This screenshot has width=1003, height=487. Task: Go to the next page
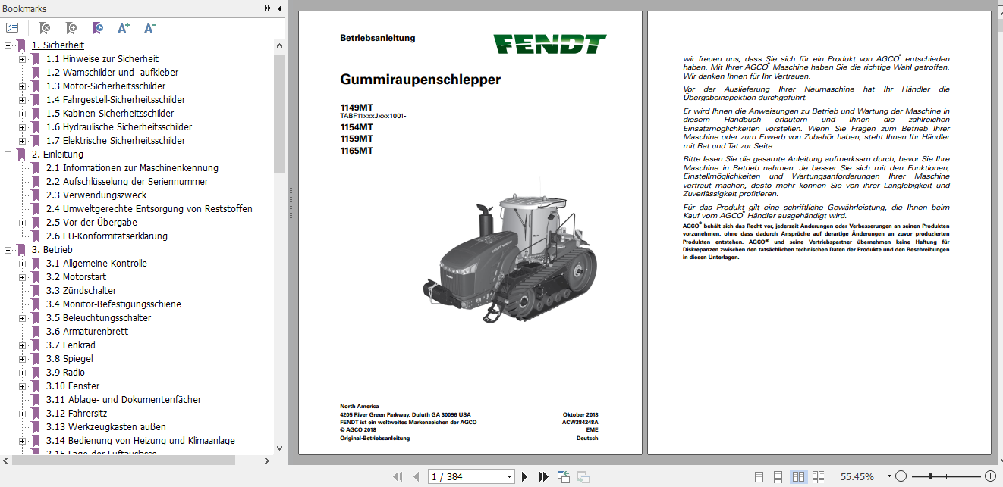[x=524, y=476]
